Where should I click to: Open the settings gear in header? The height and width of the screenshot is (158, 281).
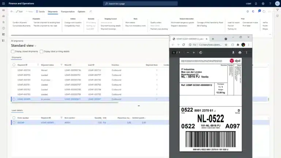point(263,4)
